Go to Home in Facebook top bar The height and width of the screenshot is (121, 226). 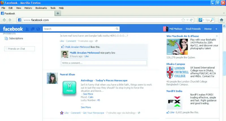click(x=208, y=29)
